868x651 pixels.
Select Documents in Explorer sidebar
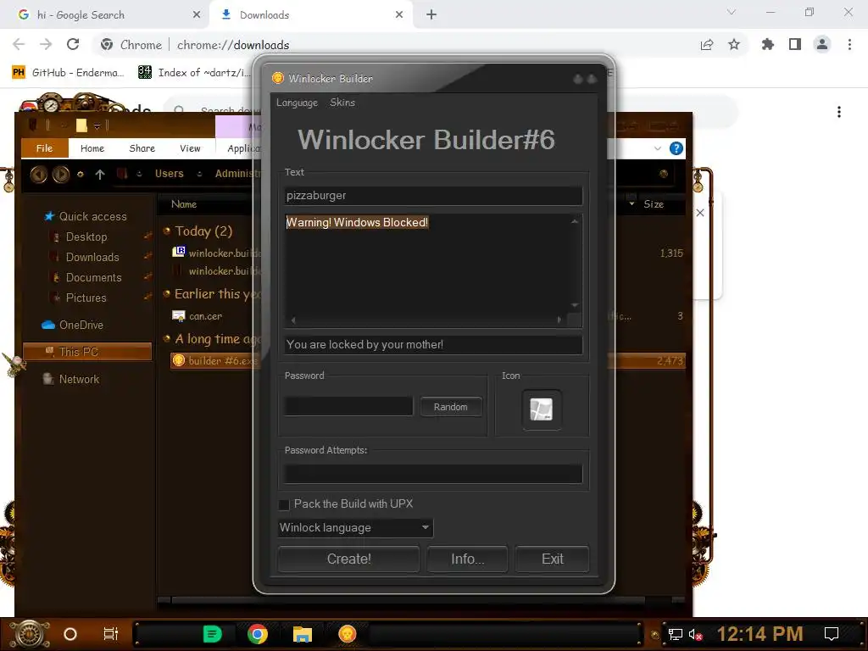coord(93,277)
